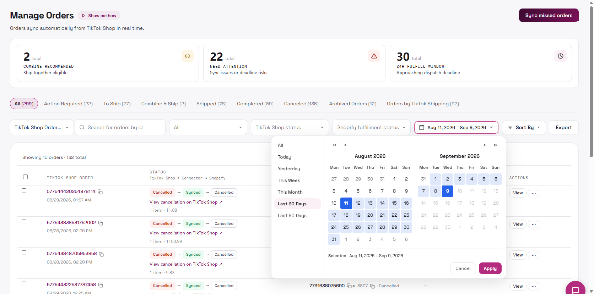Open Shopify fulfillment status dropdown
Screen dimensions: 594x294
(372, 127)
